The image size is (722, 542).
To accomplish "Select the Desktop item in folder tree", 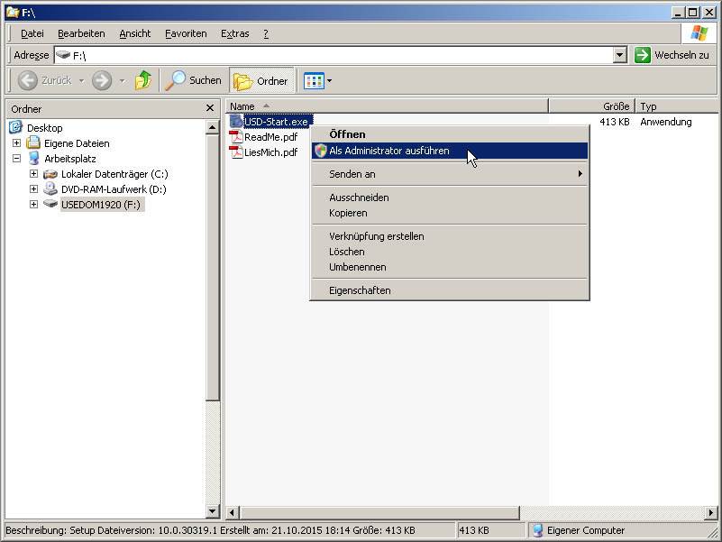I will (x=44, y=128).
